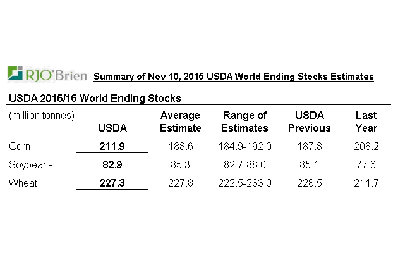
Task: Click the Corn USDA value 211.9
Action: coord(112,146)
